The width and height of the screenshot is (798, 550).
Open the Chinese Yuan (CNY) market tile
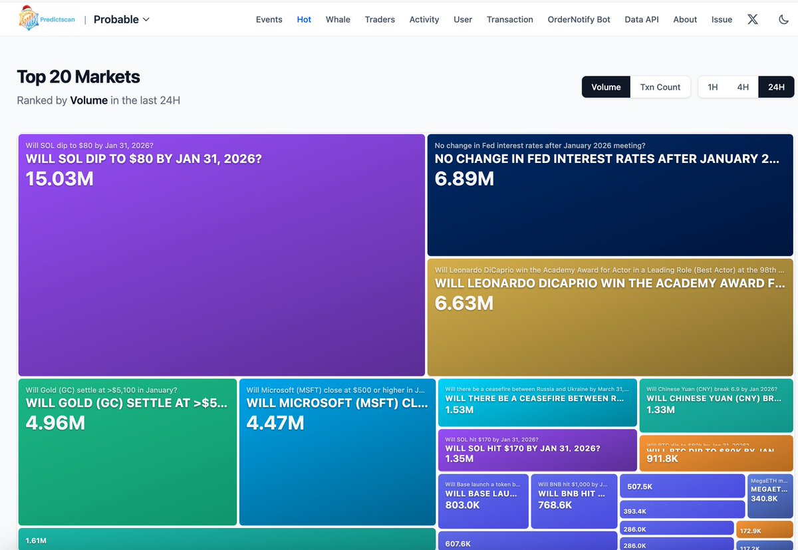(x=716, y=406)
